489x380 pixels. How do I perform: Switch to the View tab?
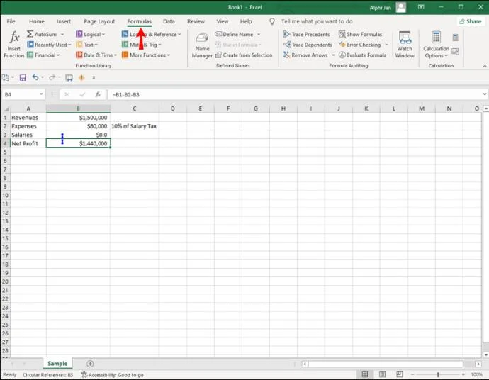click(223, 21)
